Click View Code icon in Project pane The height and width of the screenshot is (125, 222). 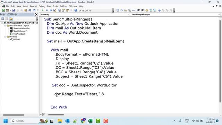[x=3, y=18]
